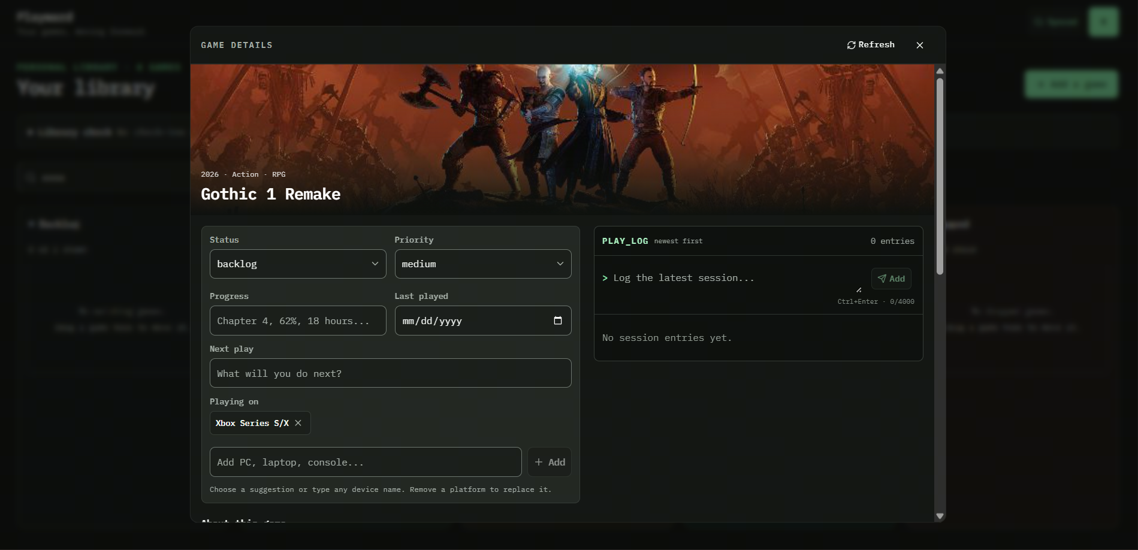1138x550 pixels.
Task: Close the Game Details dialog
Action: [x=920, y=45]
